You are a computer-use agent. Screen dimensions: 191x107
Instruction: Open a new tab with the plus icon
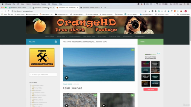[x=105, y=8]
